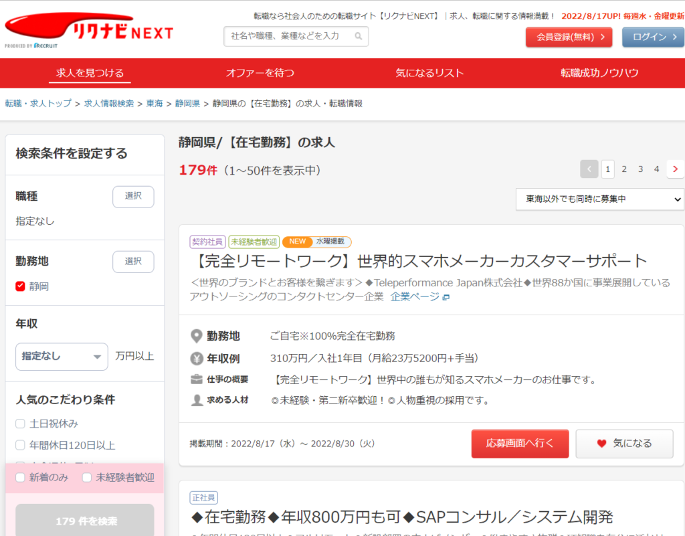Switch to the オファーを待つ tab
The image size is (685, 536).
click(x=260, y=73)
